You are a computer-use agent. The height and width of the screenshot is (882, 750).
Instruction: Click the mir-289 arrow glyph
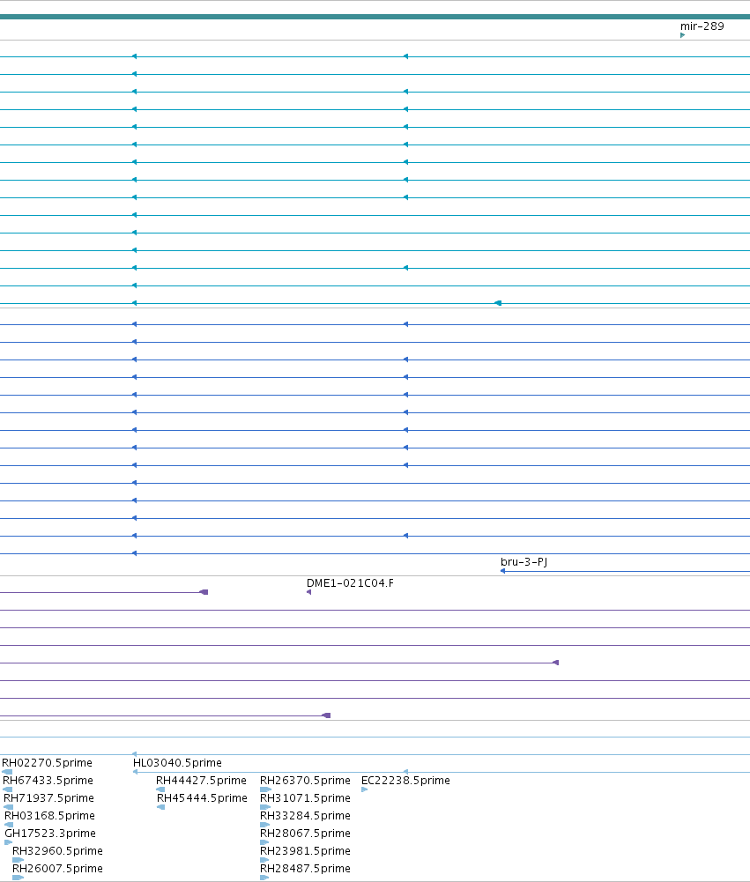click(682, 35)
